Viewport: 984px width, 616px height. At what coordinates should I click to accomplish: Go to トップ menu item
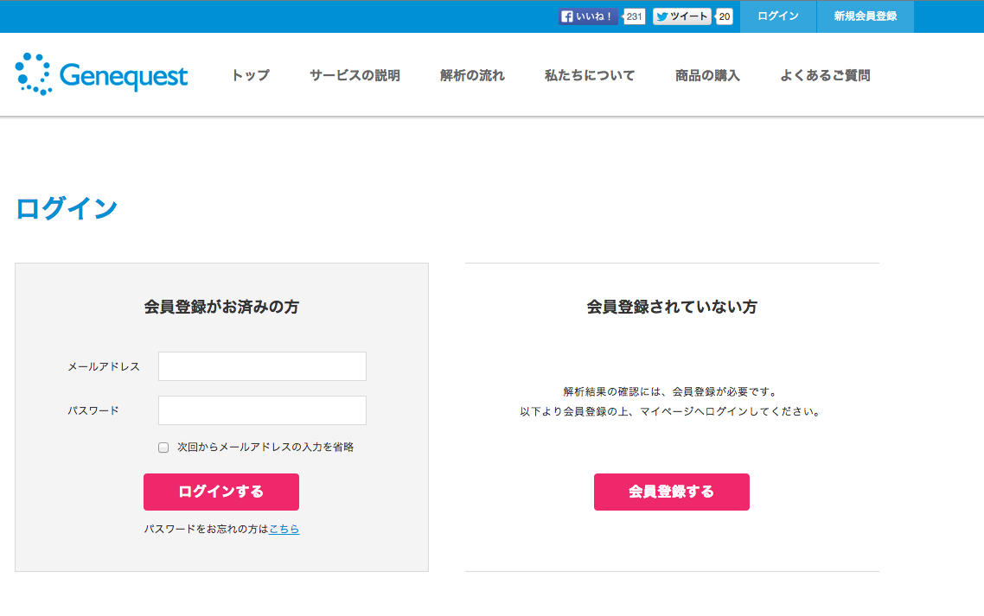tap(250, 75)
